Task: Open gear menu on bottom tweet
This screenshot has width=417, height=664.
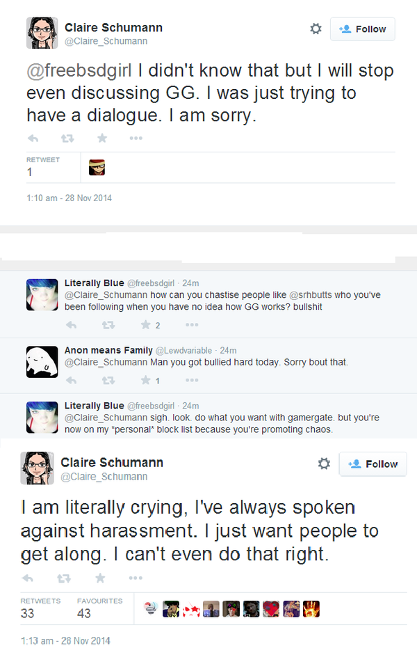Action: click(x=324, y=464)
